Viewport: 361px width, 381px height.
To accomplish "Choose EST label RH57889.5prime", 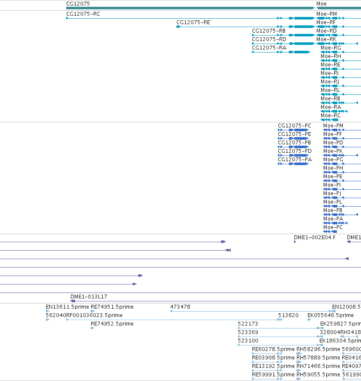I will point(318,358).
